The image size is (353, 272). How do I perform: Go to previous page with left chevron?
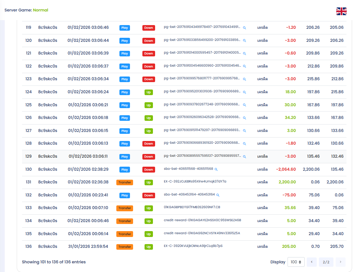coord(312,262)
